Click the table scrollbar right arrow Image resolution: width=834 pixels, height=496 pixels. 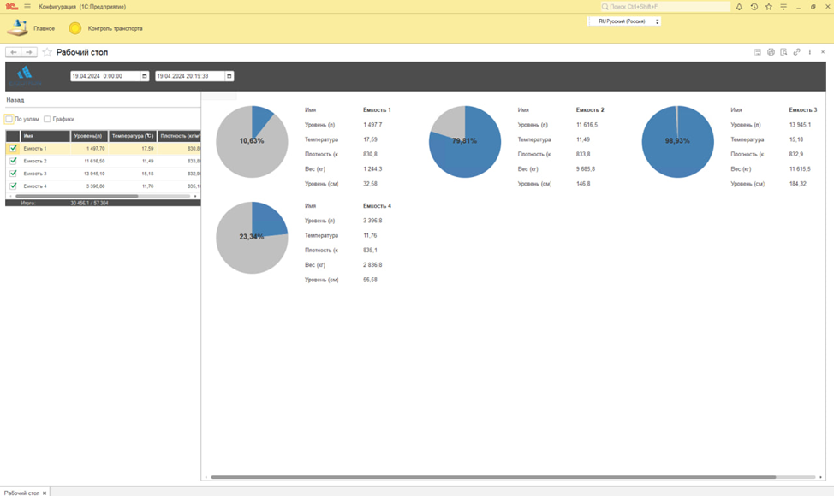pyautogui.click(x=195, y=196)
